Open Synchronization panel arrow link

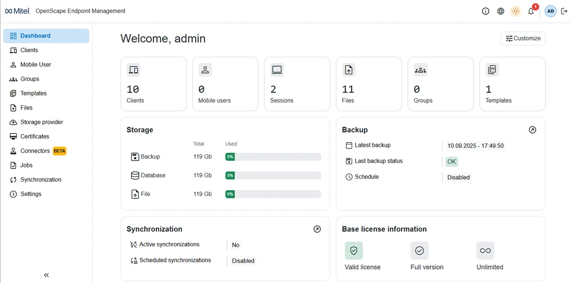317,229
